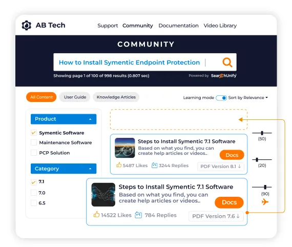The height and width of the screenshot is (247, 292).
Task: Open result title with 14522 Likes
Action: pos(176,187)
